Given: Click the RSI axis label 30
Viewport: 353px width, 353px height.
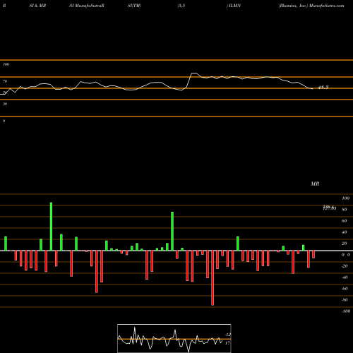Looking at the screenshot, I should click(5, 104).
